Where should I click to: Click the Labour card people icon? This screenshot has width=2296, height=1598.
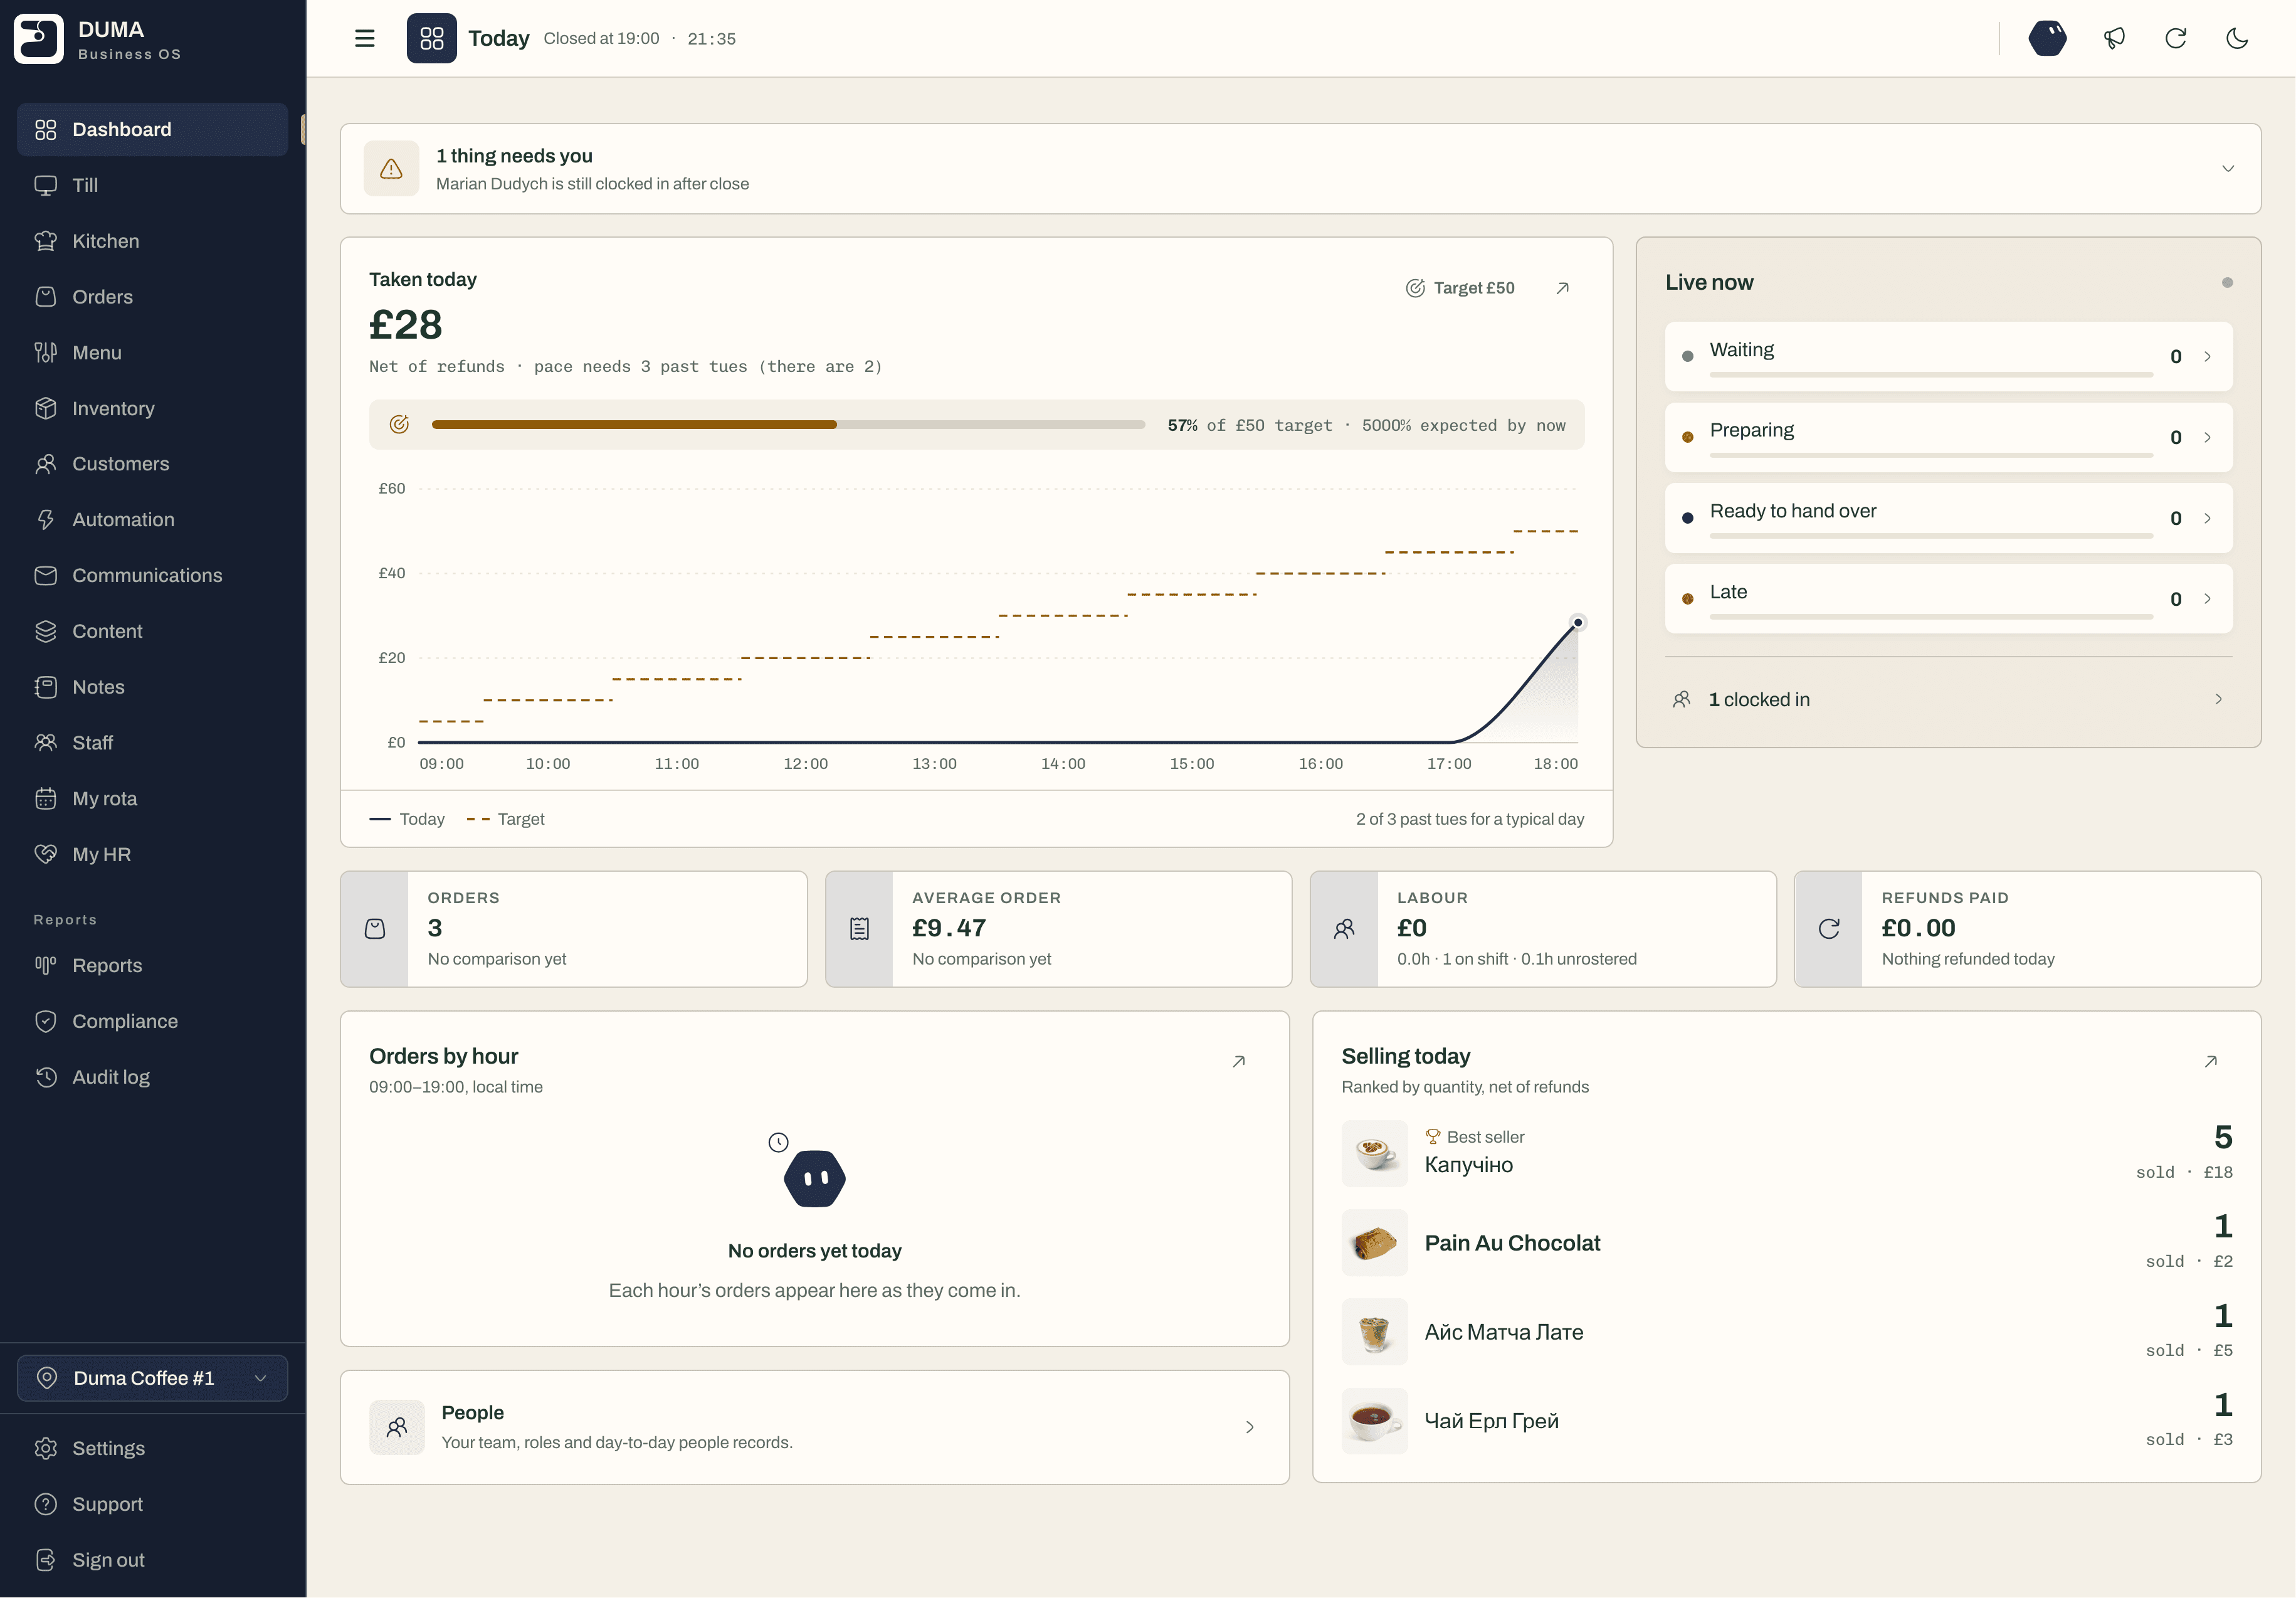1344,929
